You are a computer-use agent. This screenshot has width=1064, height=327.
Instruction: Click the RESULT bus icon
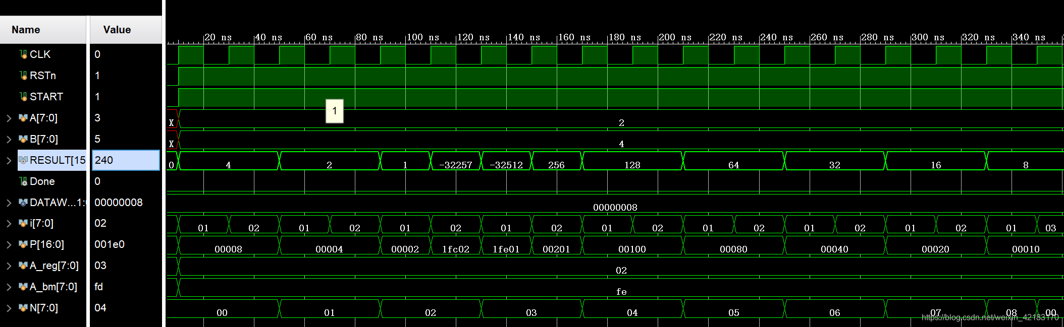pos(23,160)
